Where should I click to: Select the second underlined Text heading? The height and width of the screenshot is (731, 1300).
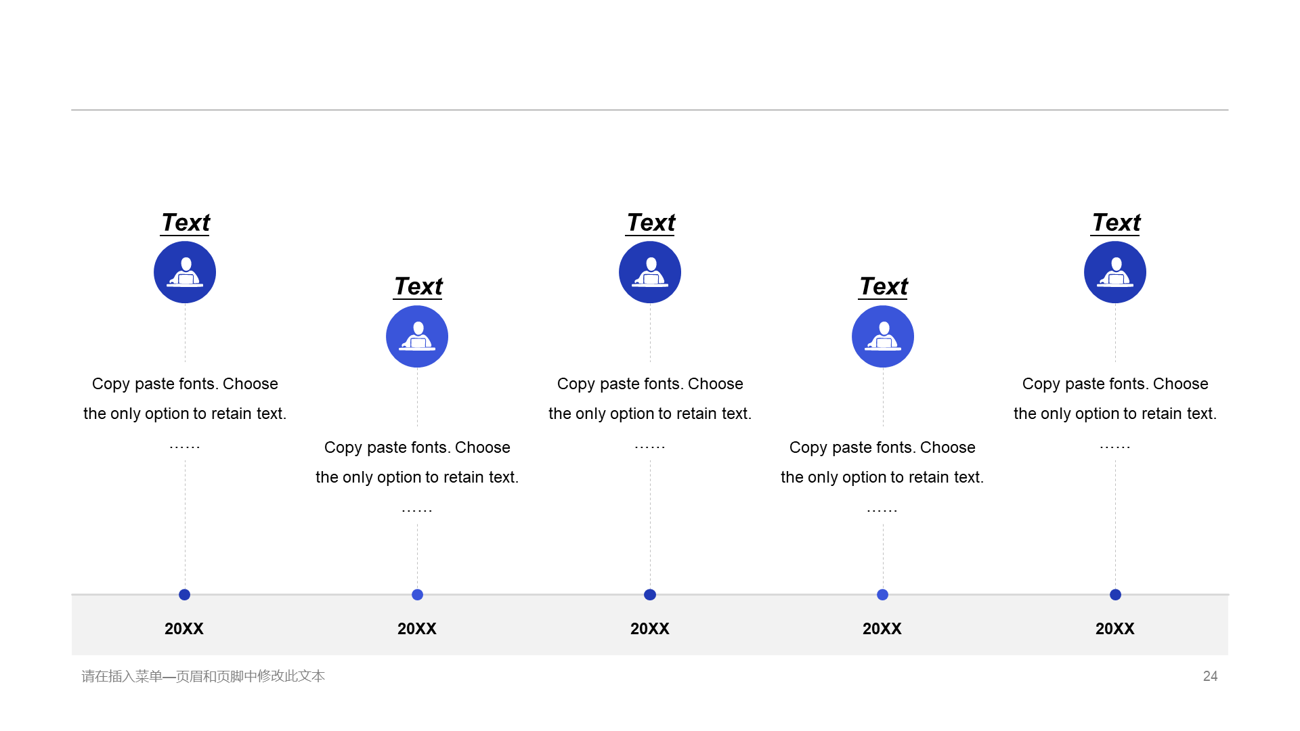[x=418, y=286]
